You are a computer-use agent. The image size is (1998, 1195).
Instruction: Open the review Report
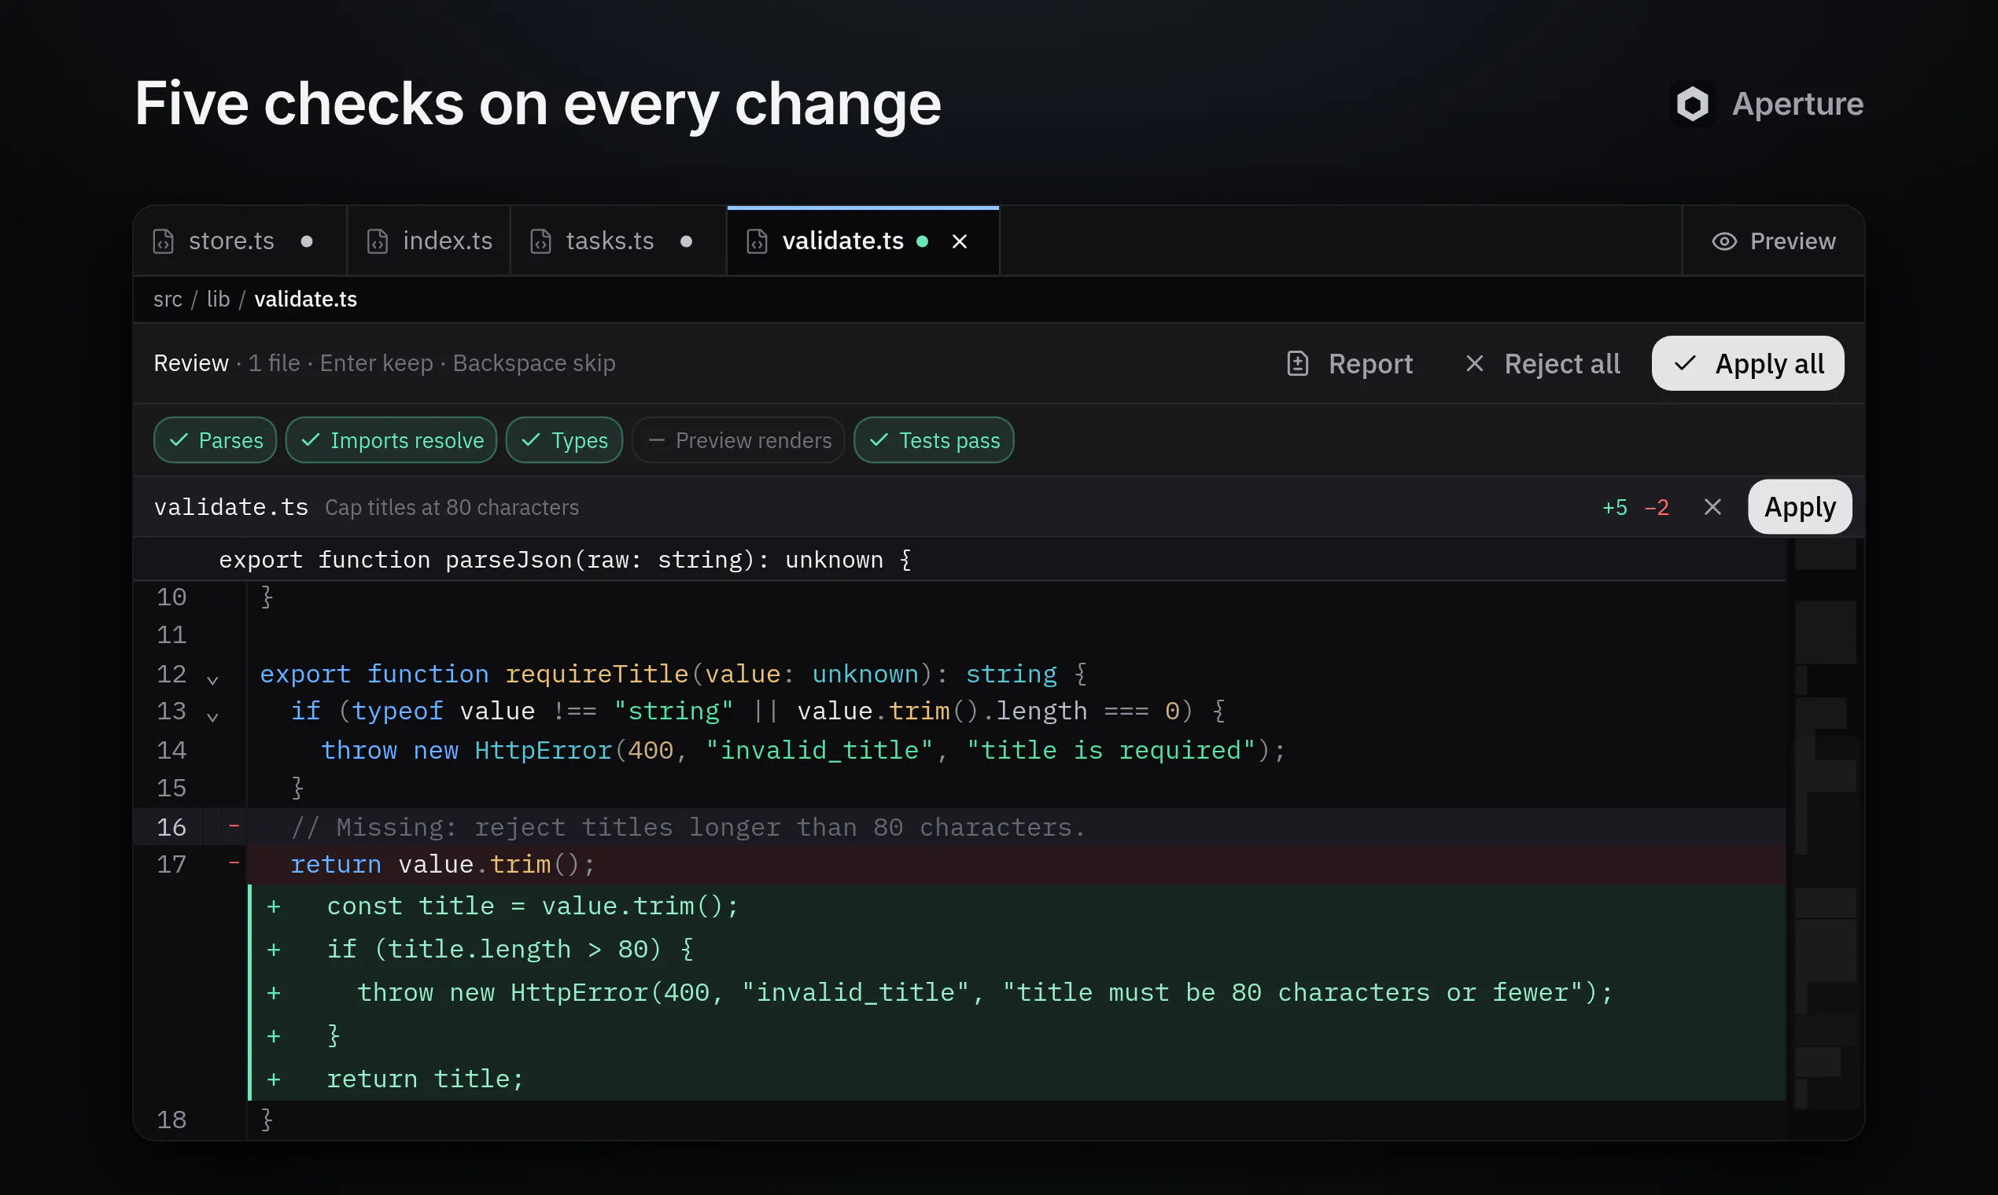[x=1350, y=363]
